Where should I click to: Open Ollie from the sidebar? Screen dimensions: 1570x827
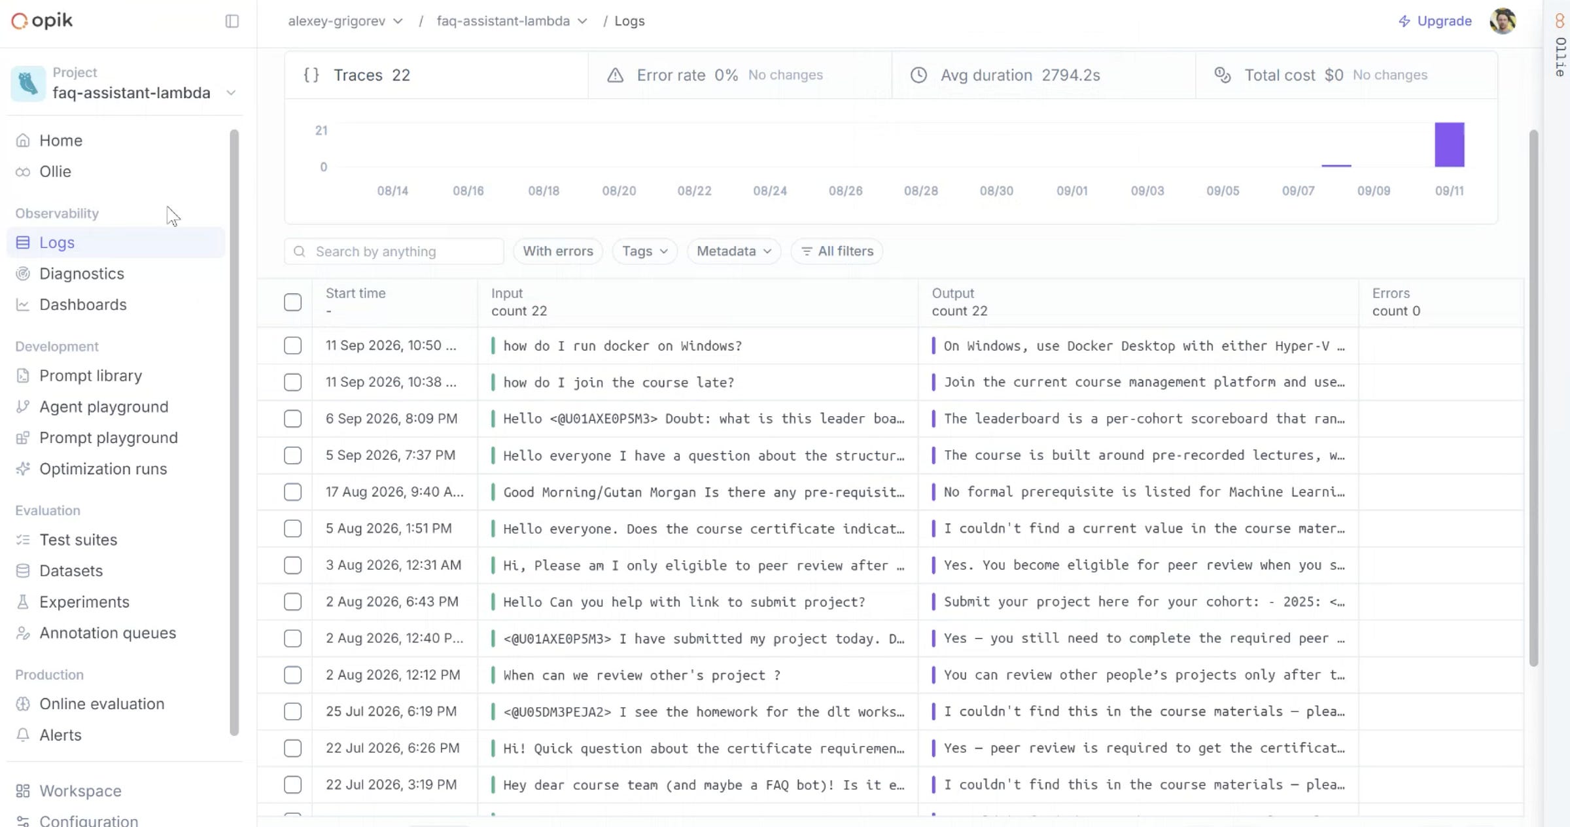tap(55, 171)
